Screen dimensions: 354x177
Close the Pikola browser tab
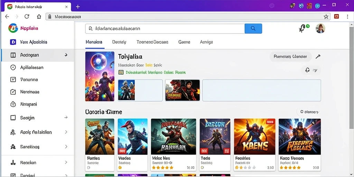tap(66, 7)
